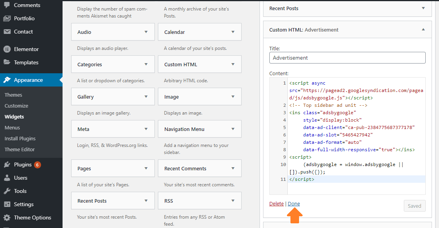Click the Recent Comments widget title
The image size is (439, 228).
[185, 168]
